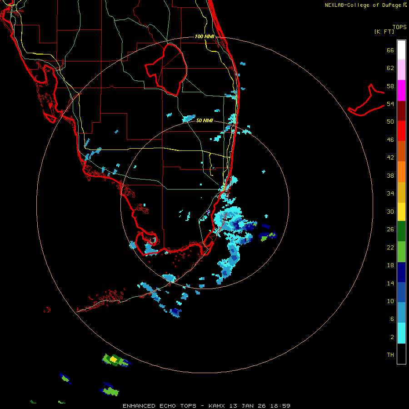
Task: Select the "58" legend value
Action: click(x=390, y=86)
